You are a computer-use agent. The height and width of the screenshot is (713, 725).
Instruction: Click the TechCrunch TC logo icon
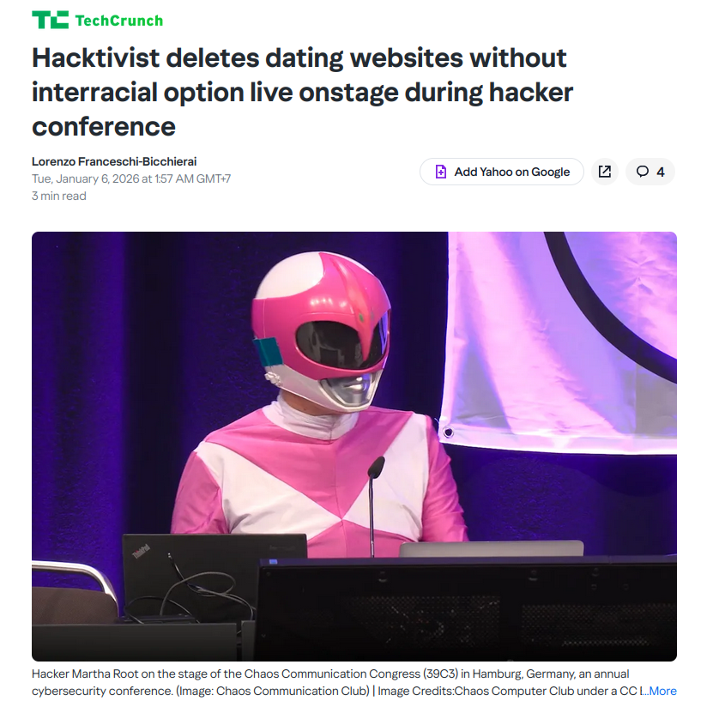coord(50,20)
